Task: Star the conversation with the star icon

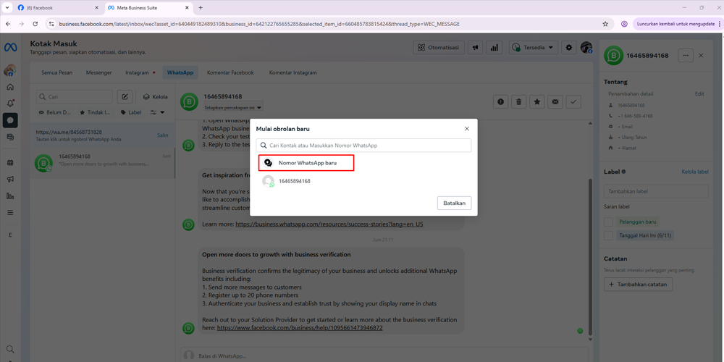Action: point(536,102)
